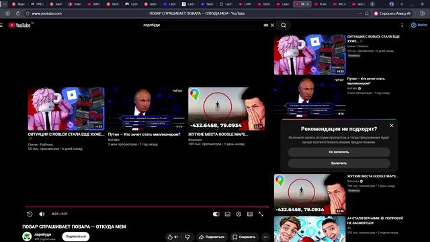
Task: Open sidebar Roblox video thumbnail
Action: (x=310, y=54)
